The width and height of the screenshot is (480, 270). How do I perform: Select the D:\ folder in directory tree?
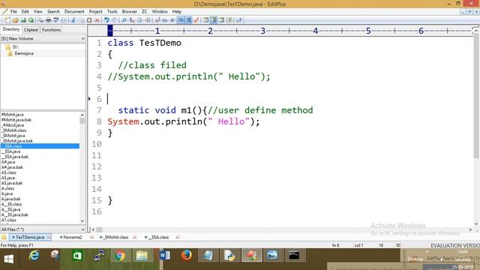15,46
